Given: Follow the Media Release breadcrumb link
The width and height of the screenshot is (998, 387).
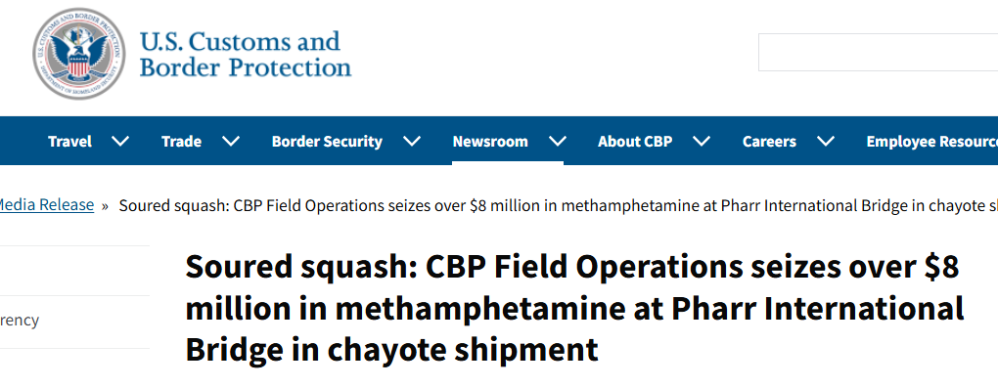Looking at the screenshot, I should point(46,205).
